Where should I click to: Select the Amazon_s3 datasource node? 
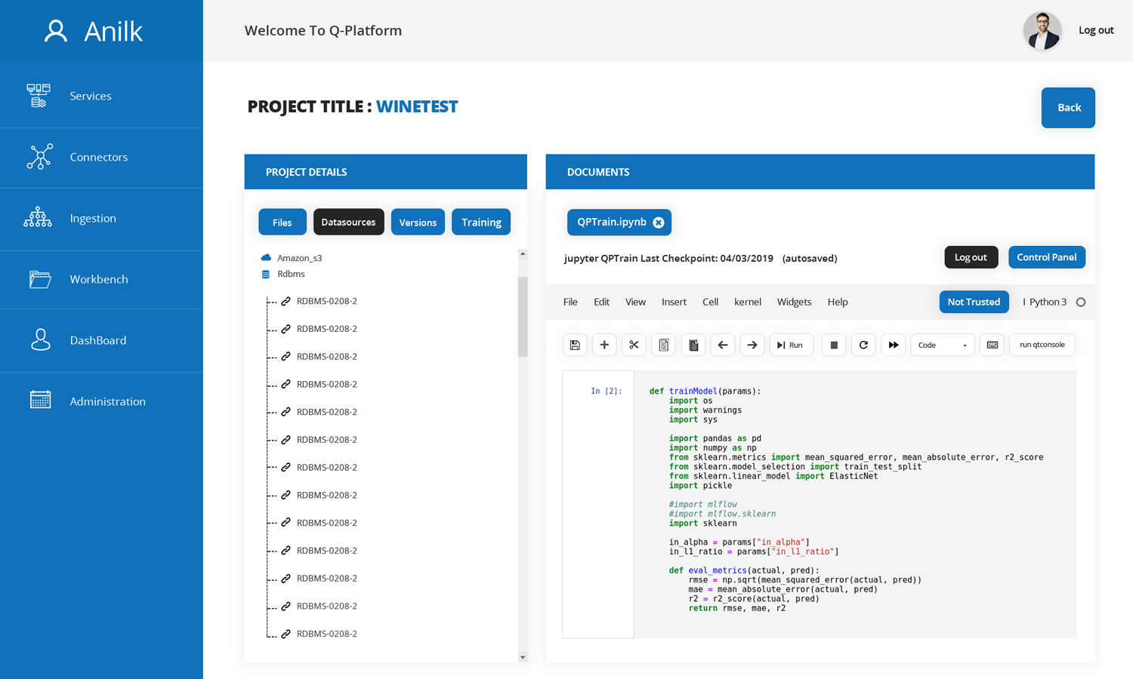[x=292, y=258]
